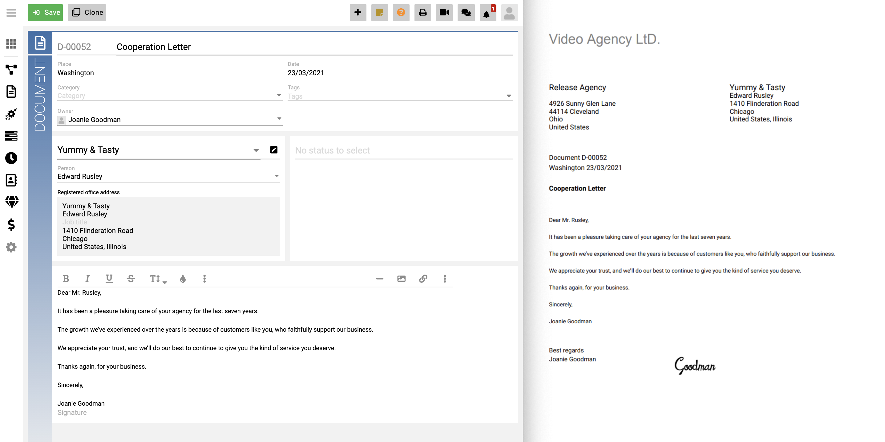Screen dimensions: 885x442
Task: Toggle bold formatting in the text editor
Action: [x=66, y=279]
